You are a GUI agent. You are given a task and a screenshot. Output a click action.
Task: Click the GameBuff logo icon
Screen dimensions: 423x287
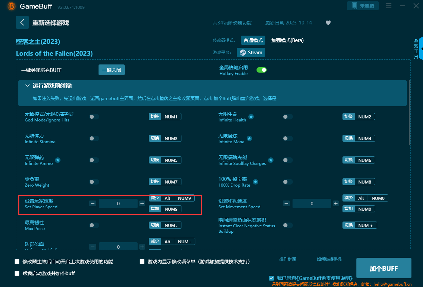[11, 6]
